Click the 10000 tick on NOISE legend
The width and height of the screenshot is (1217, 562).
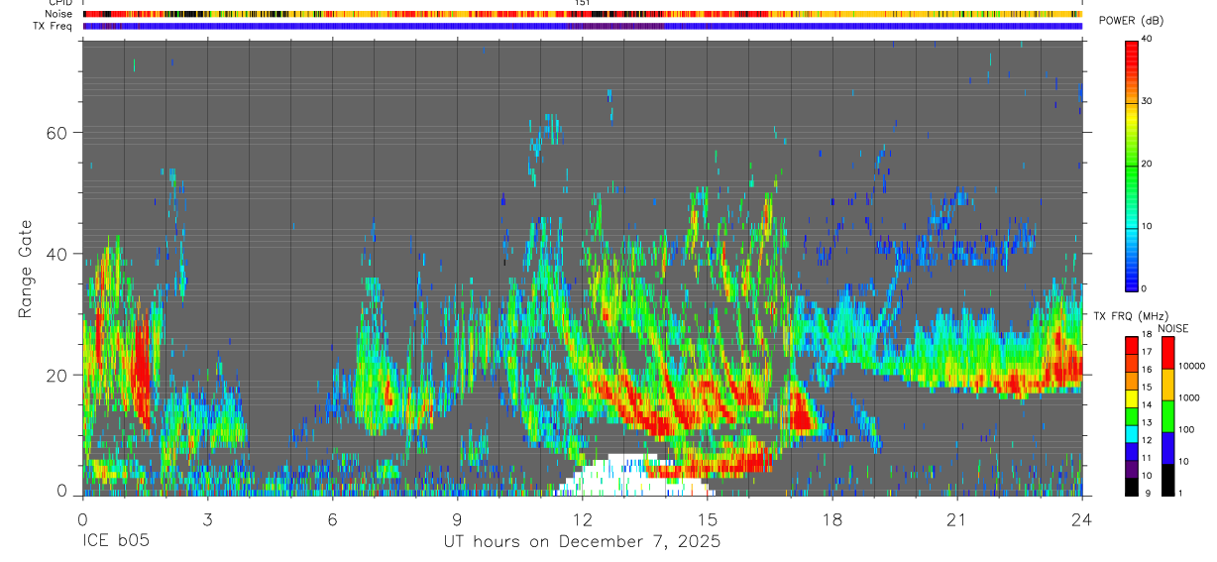(1193, 366)
